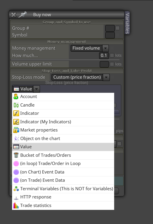The width and height of the screenshot is (153, 224).
Task: Click the Bucket of Trades/Orders bucket icon
Action: pos(16,155)
